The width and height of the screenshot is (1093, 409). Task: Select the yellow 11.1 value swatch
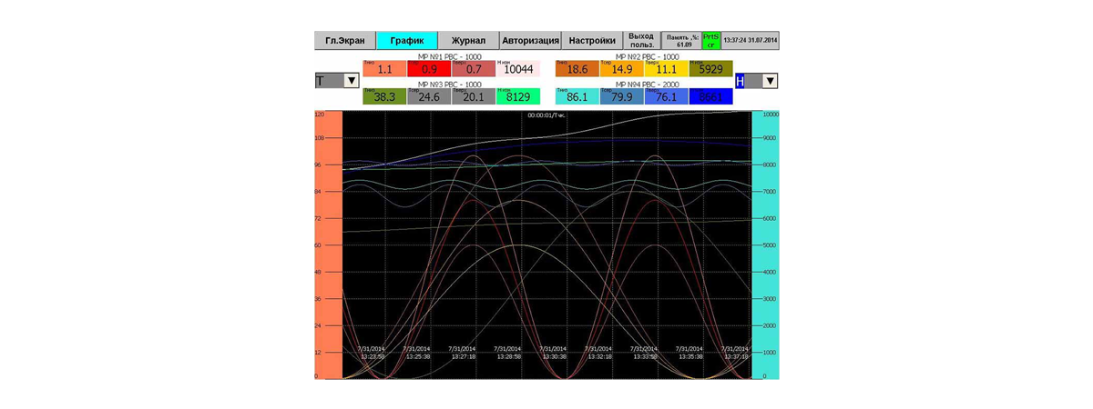[666, 69]
